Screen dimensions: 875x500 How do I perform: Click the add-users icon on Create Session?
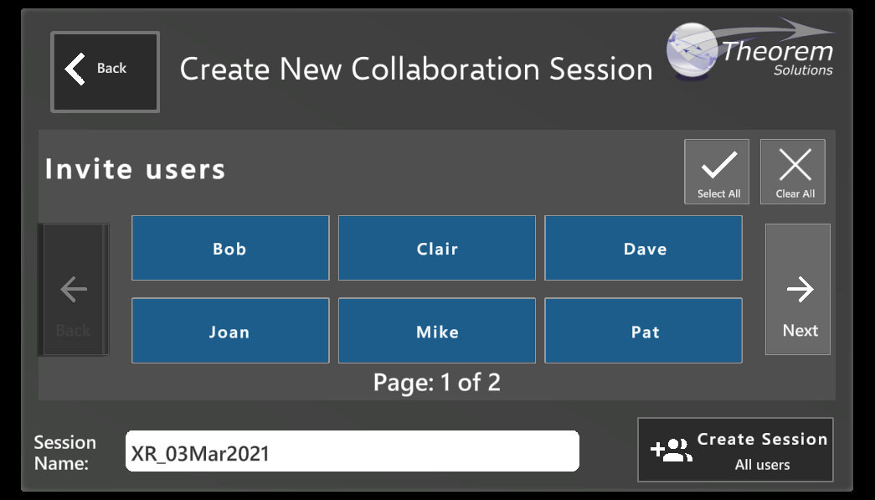tap(671, 451)
